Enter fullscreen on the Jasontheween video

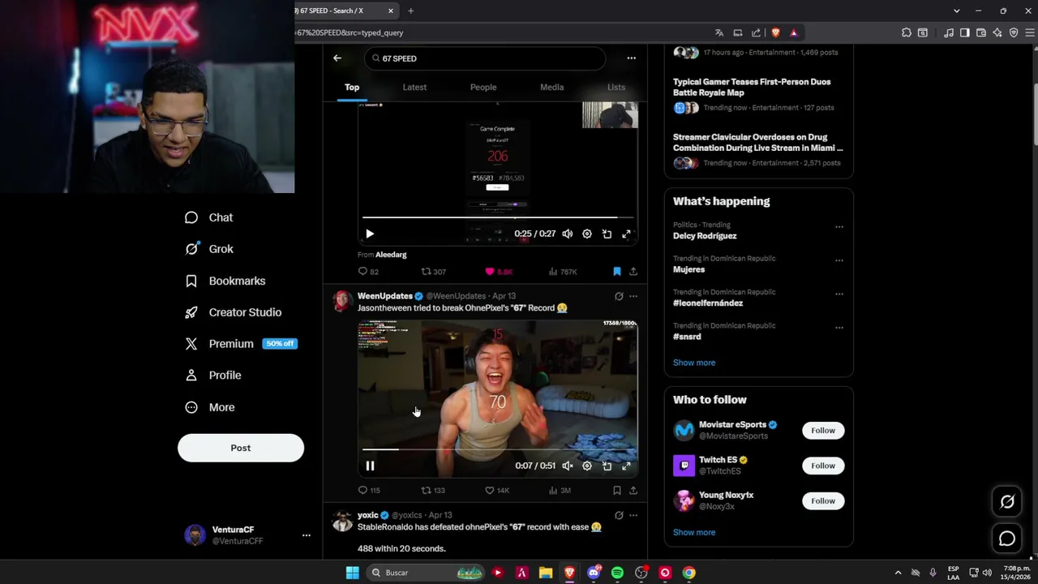click(x=626, y=466)
